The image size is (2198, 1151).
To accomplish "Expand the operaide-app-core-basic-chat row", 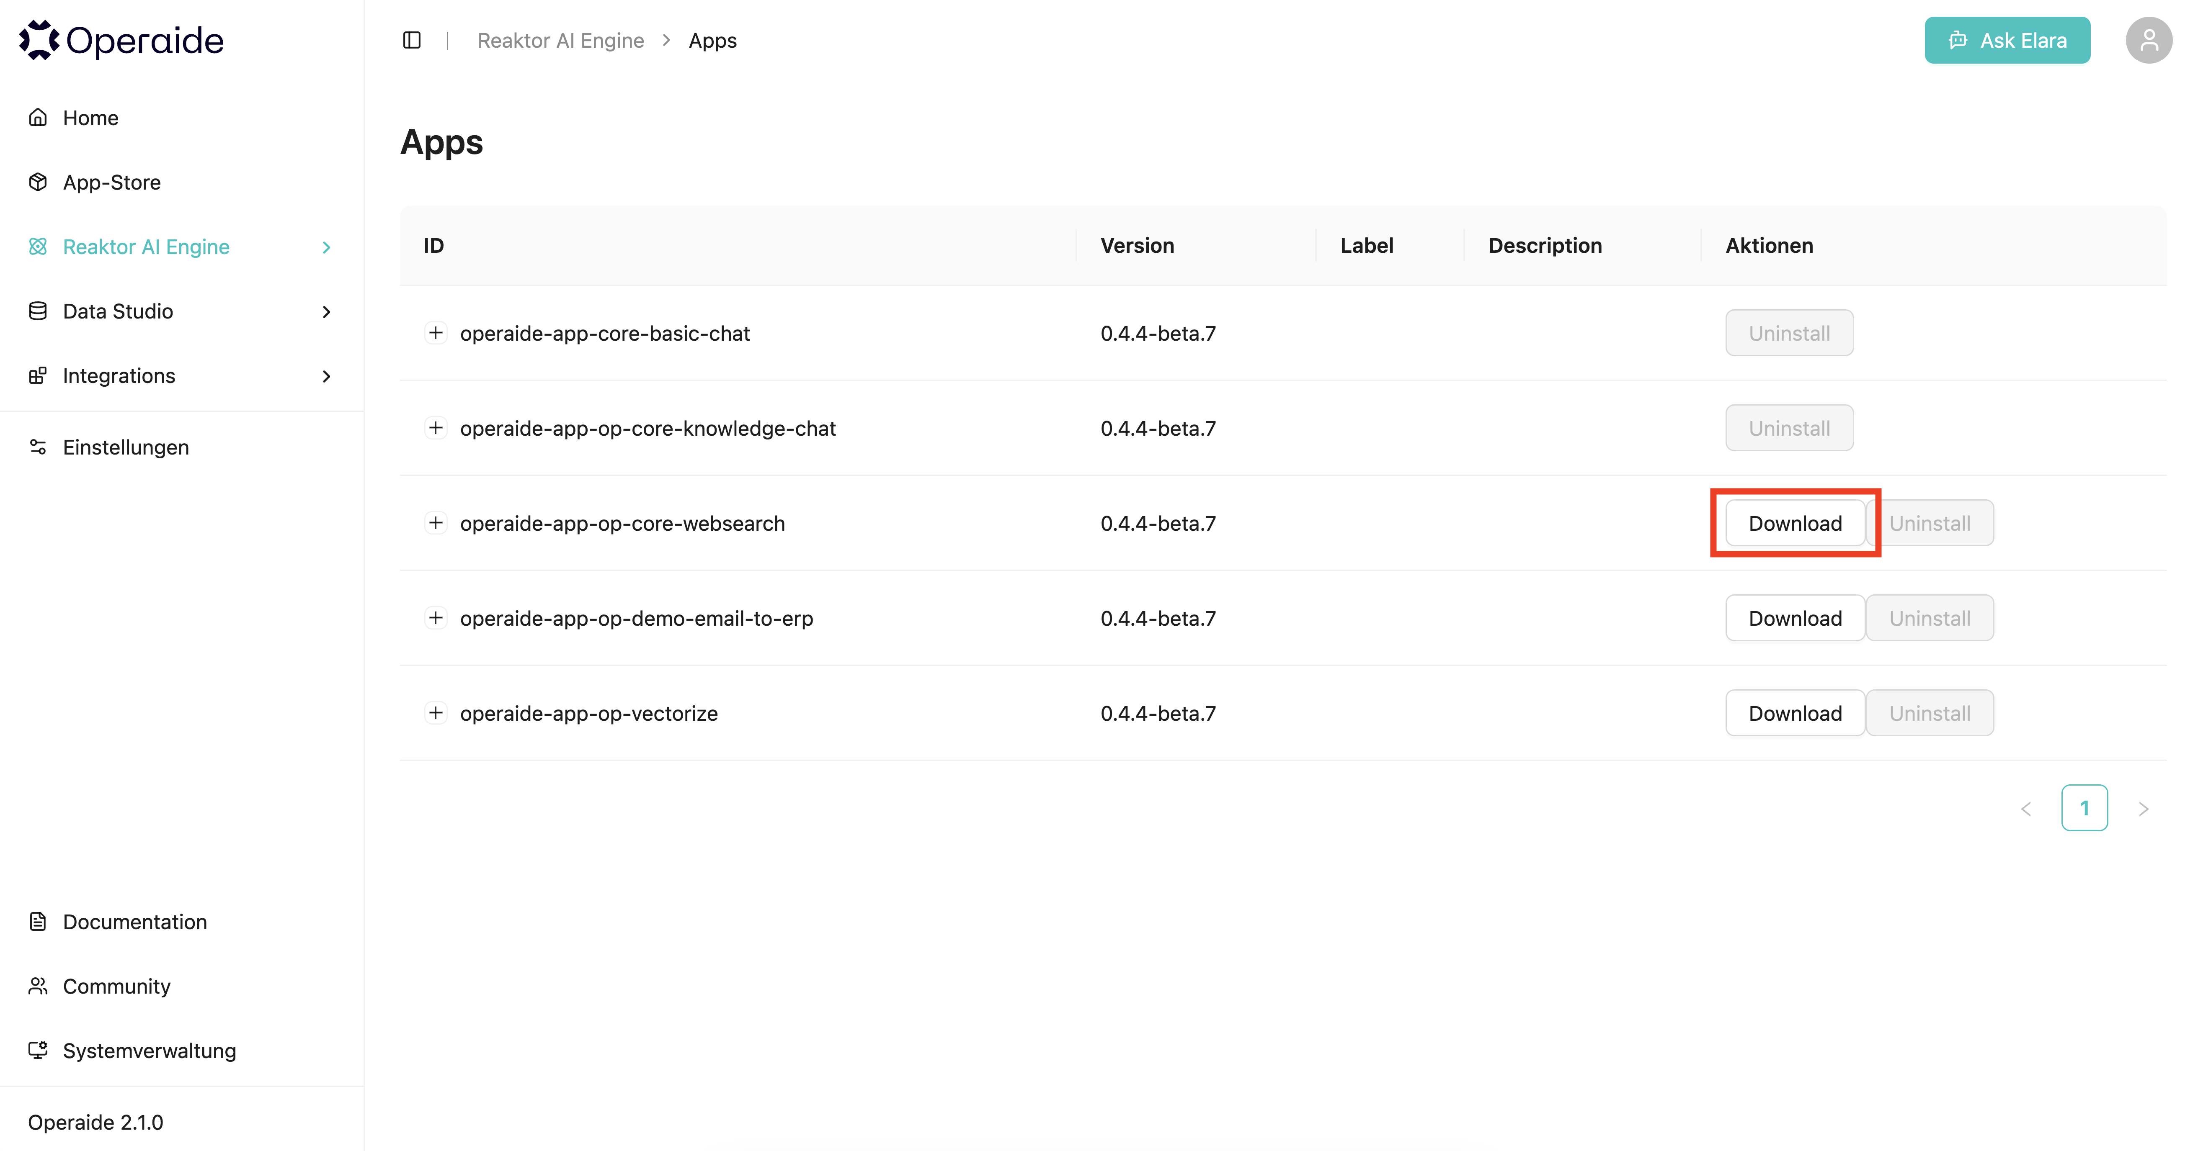I will coord(435,332).
